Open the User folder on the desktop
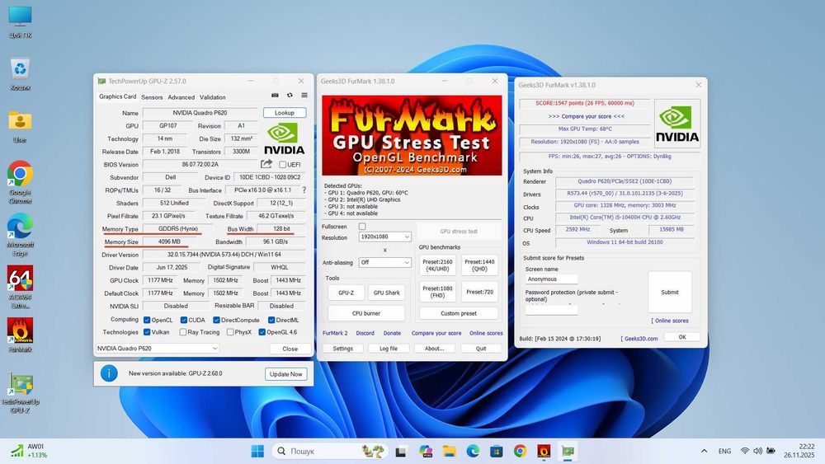825x464 pixels. [x=20, y=126]
